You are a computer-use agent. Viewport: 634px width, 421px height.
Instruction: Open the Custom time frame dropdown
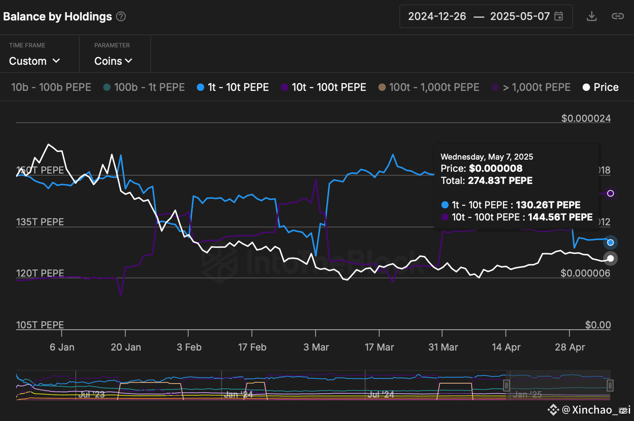point(34,61)
